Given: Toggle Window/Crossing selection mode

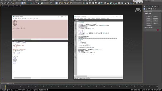Looking at the screenshot, I should [x=31, y=3].
